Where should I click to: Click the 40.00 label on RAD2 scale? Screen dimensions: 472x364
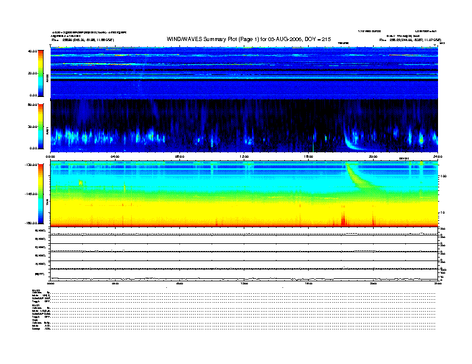pyautogui.click(x=33, y=51)
